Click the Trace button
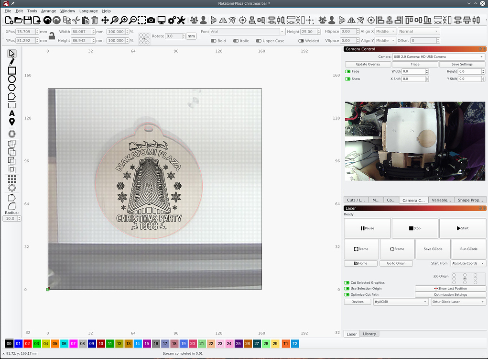 tap(415, 64)
